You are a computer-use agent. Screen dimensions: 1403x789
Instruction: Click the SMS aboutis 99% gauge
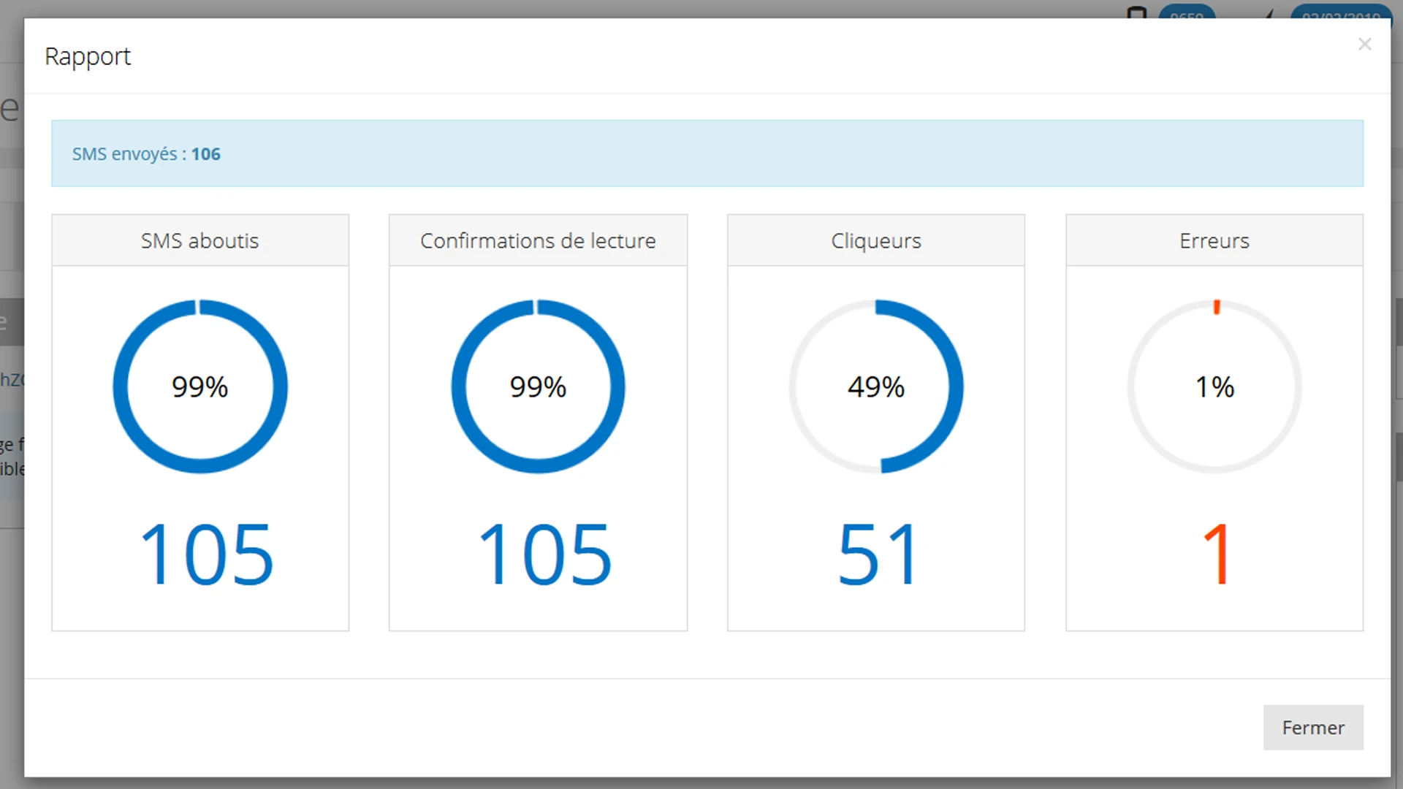point(199,386)
